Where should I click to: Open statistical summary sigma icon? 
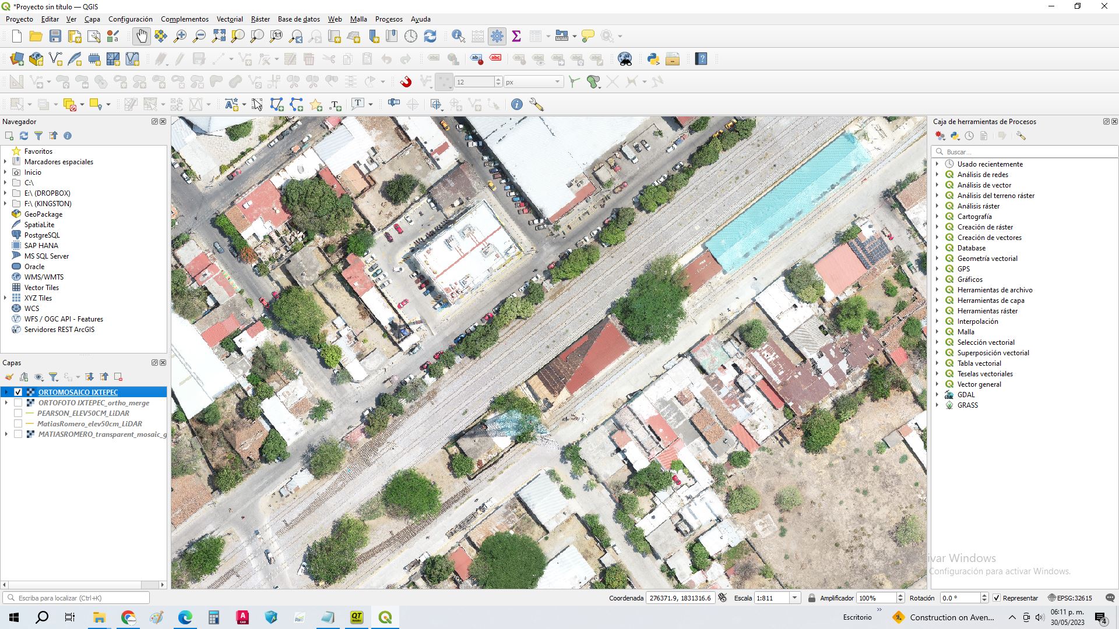[516, 36]
